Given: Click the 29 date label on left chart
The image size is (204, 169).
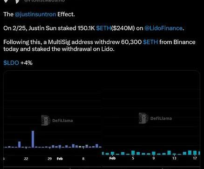Looking at the screenshot, I should coord(49,159).
